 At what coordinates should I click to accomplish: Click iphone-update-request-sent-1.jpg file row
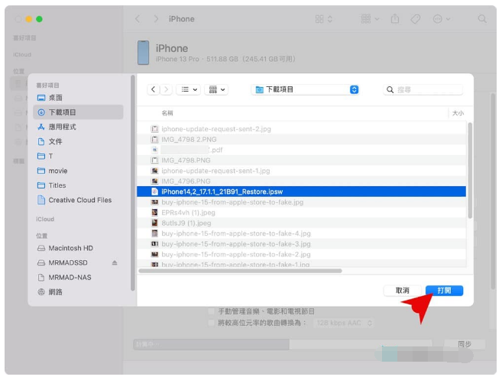point(301,171)
